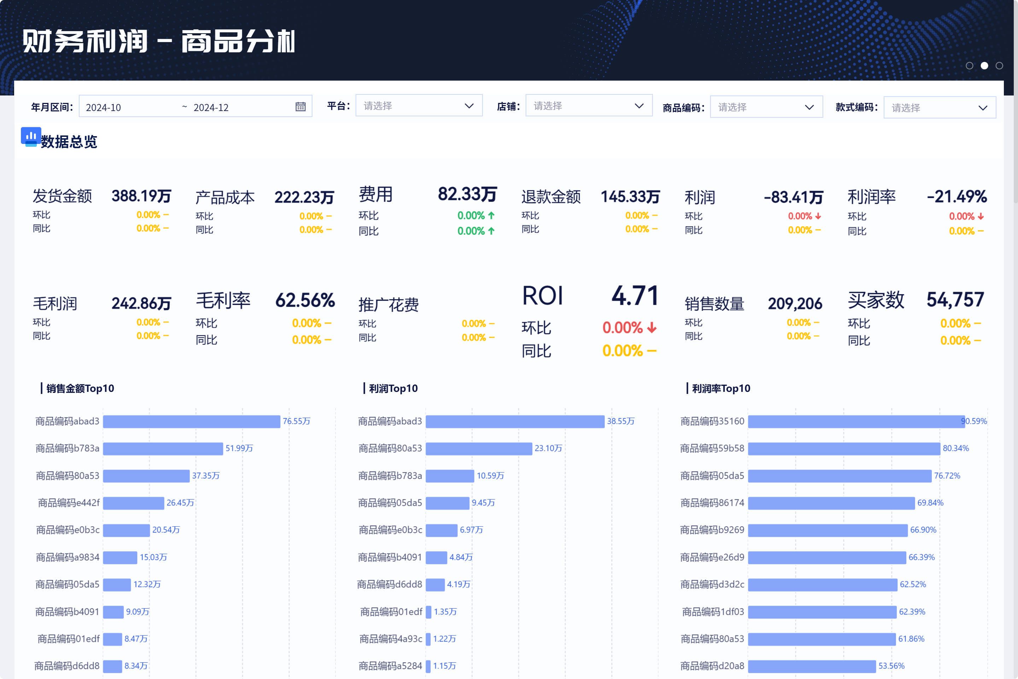Screen dimensions: 1018x679
Task: Click the 利润 value -83.41万
Action: pyautogui.click(x=793, y=197)
